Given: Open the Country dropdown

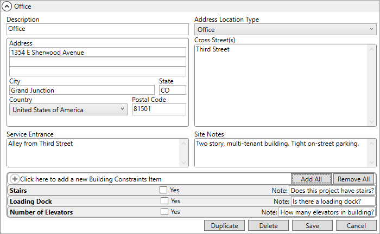Looking at the screenshot, I should 68,109.
